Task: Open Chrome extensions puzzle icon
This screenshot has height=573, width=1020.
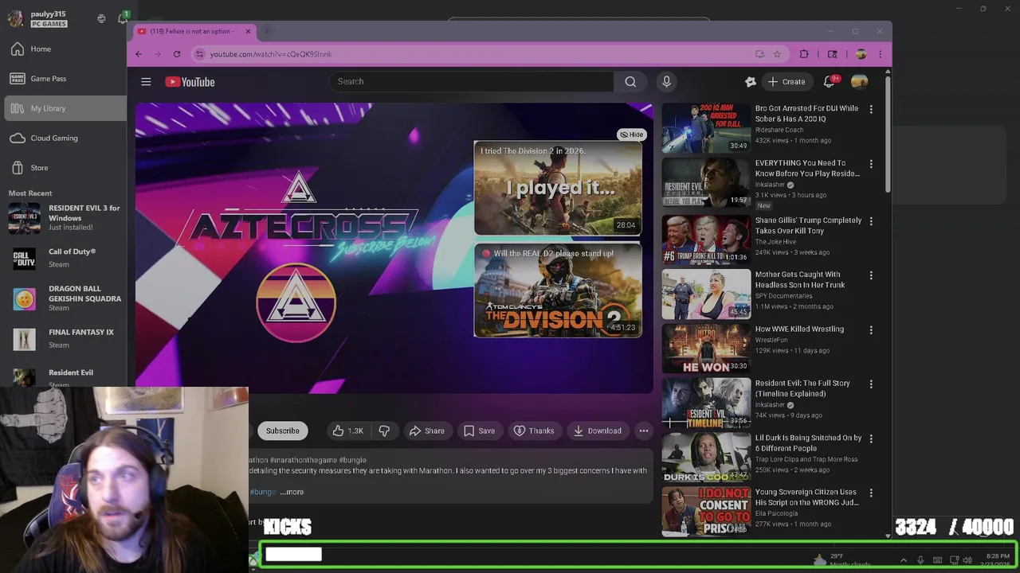Action: click(x=804, y=54)
